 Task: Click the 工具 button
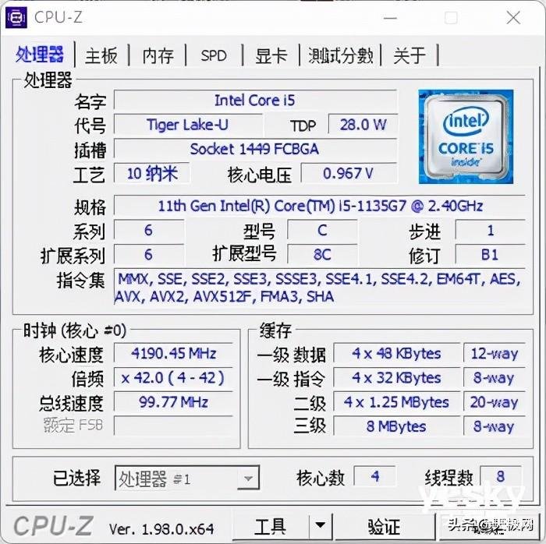point(271,525)
